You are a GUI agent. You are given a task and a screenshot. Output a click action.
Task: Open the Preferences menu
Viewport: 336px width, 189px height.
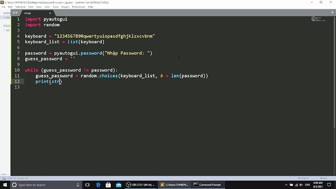pyautogui.click(x=78, y=7)
